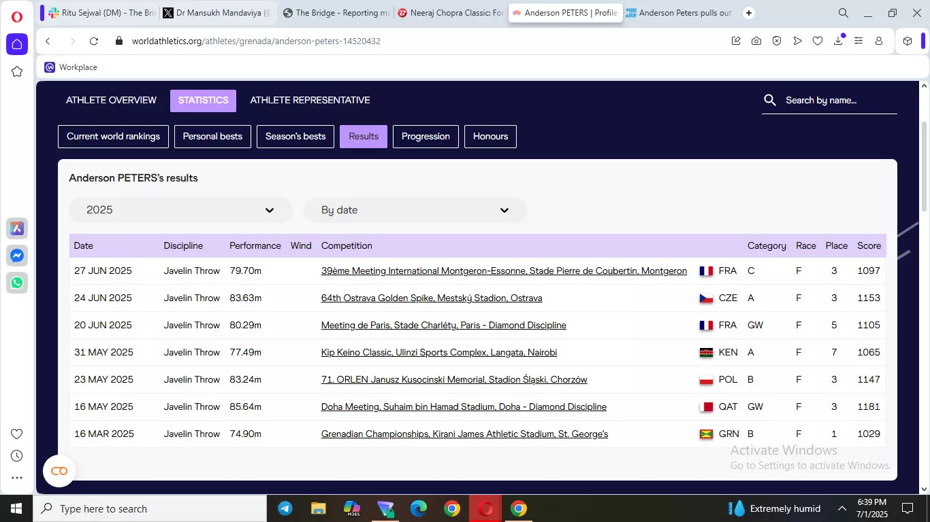The image size is (930, 522).
Task: Open the Opera snapshot camera tool
Action: pyautogui.click(x=756, y=41)
